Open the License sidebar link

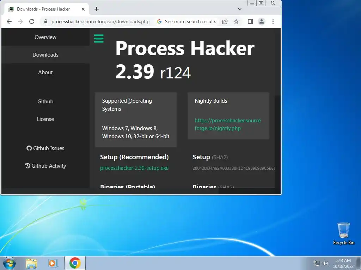coord(45,119)
